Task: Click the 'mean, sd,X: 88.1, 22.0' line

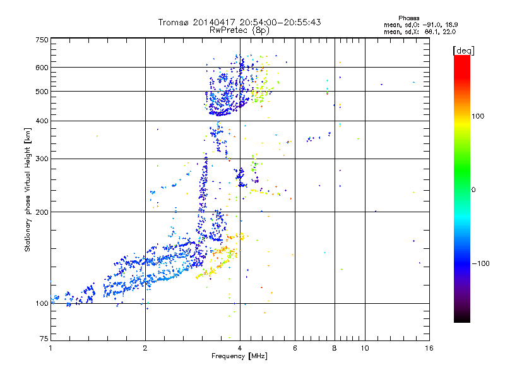Action: [420, 32]
